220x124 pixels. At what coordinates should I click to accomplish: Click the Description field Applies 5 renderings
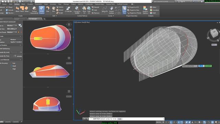tap(16, 42)
